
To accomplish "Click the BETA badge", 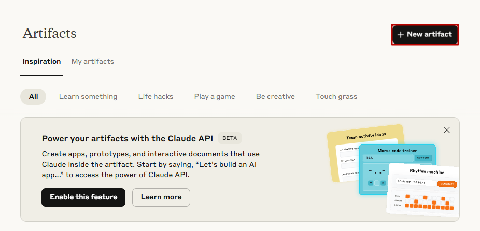I will [230, 138].
